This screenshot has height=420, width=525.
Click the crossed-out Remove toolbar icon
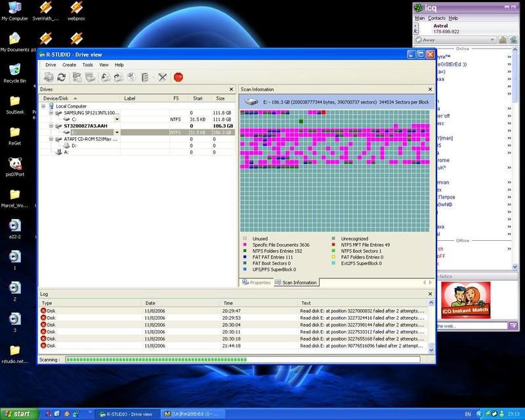pyautogui.click(x=162, y=77)
